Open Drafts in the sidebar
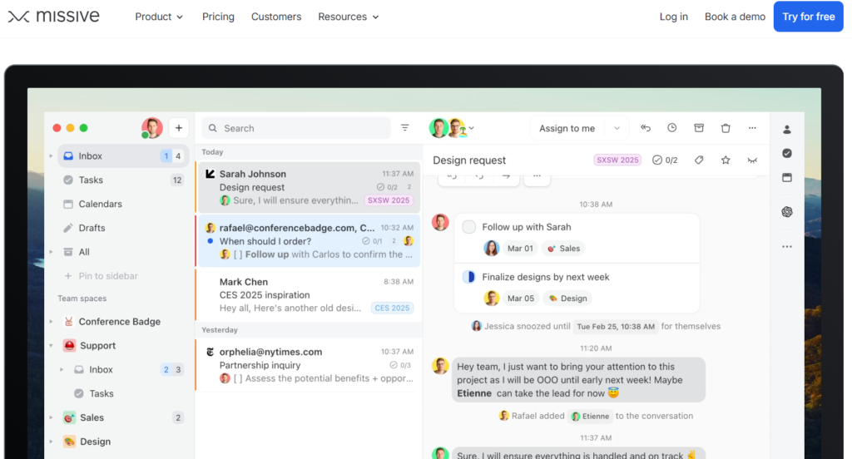The height and width of the screenshot is (459, 852). point(123,228)
